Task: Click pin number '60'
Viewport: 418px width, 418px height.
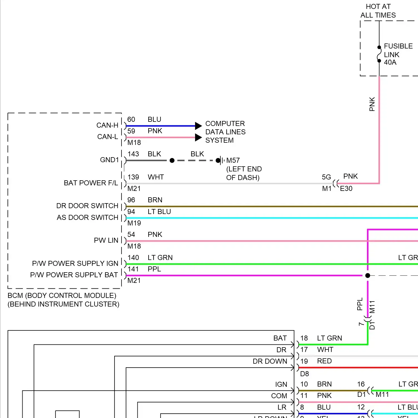Action: [x=131, y=120]
